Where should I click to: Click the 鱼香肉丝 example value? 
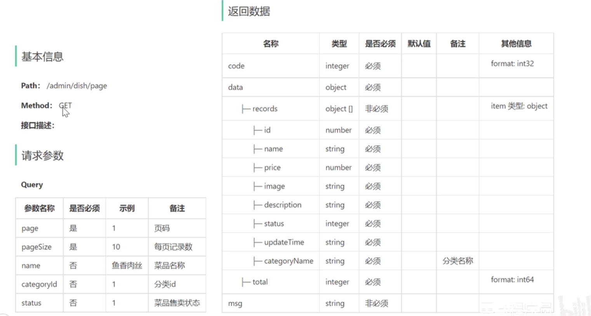(127, 265)
